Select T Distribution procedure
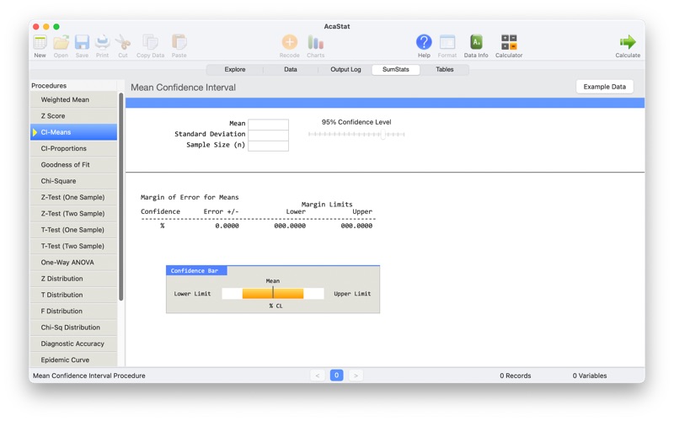Viewport: 674px width, 421px height. [x=74, y=296]
